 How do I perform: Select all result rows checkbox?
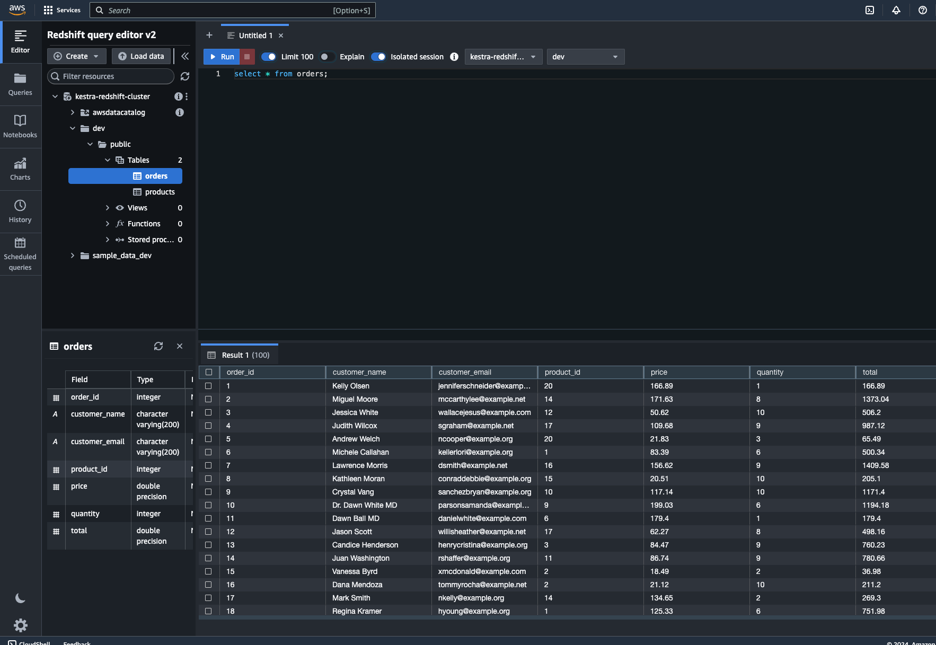209,372
